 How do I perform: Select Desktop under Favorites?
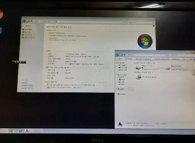click(123, 68)
